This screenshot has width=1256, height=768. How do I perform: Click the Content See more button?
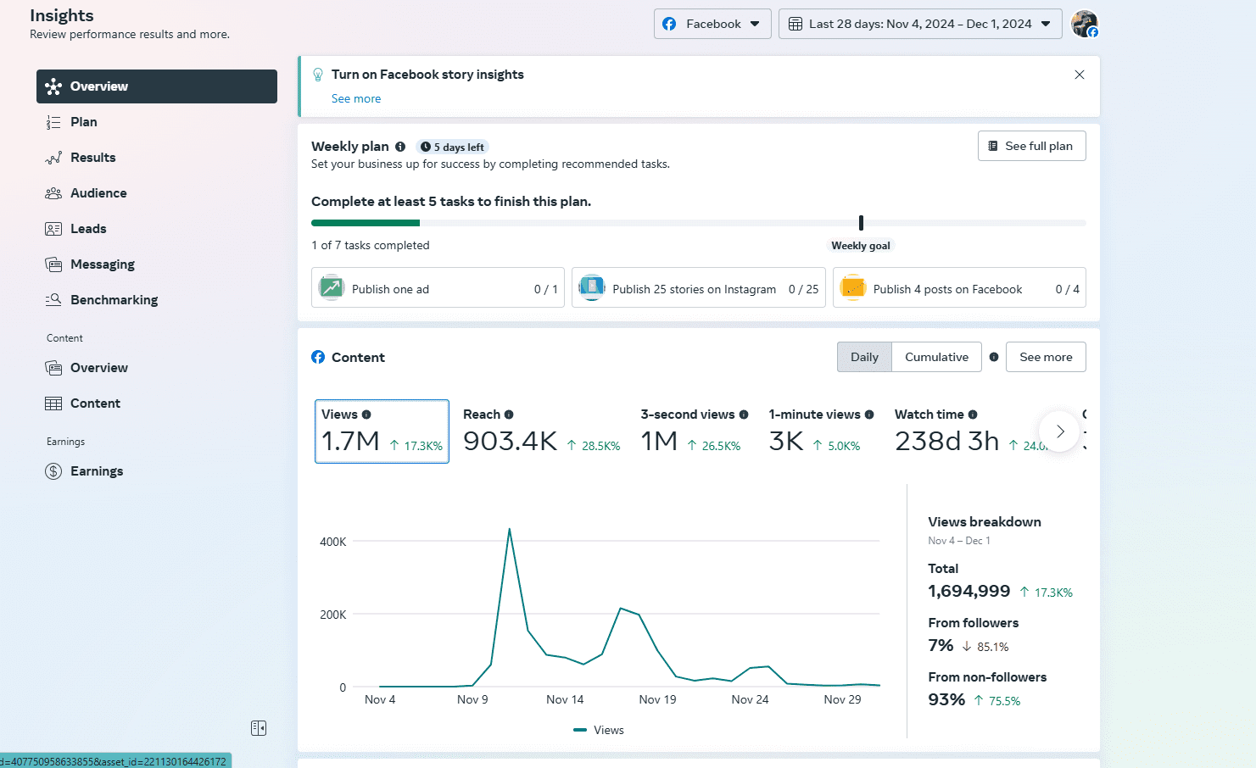tap(1046, 357)
